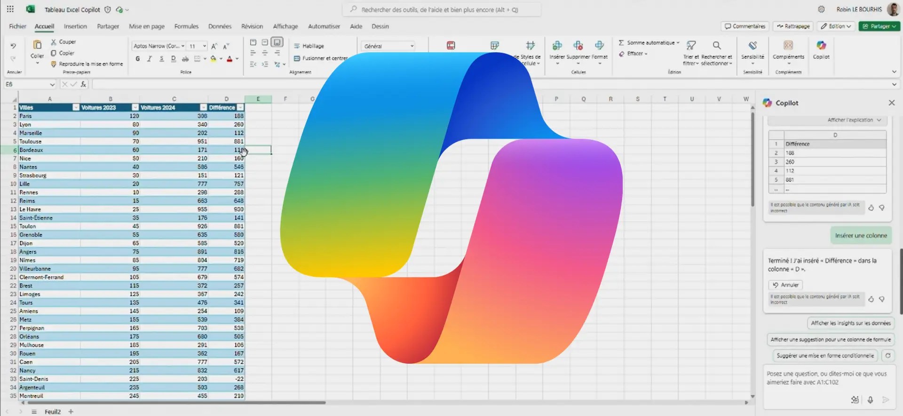
Task: Open the Insérer cells button
Action: click(557, 52)
